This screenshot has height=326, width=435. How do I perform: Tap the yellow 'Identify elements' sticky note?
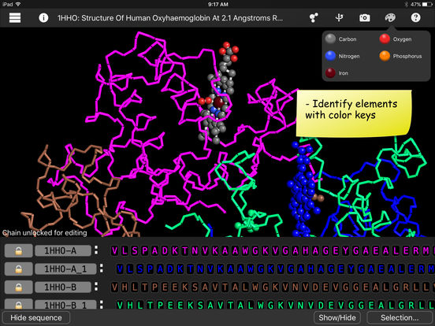tap(354, 113)
